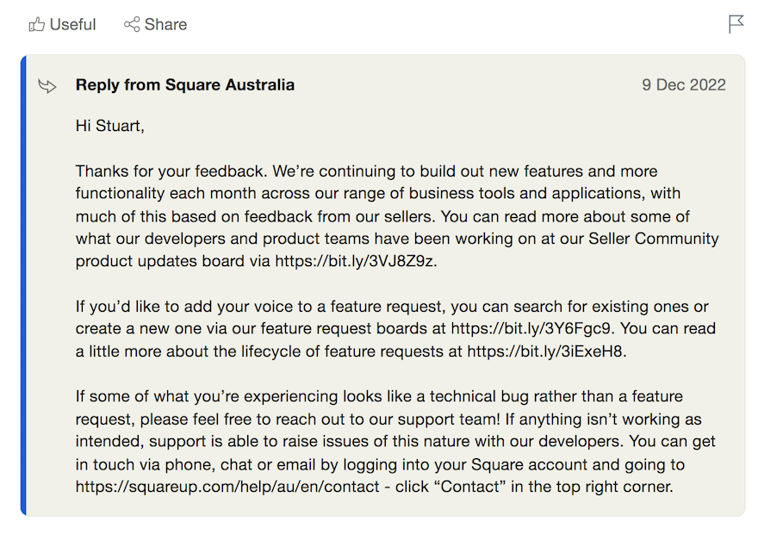The width and height of the screenshot is (758, 534).
Task: Click the 'Seller Community' words in the reply
Action: pyautogui.click(x=654, y=239)
